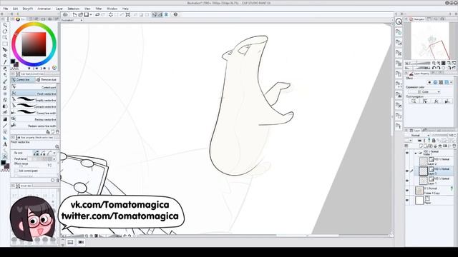Select the rectangle Selection area tool
The width and height of the screenshot is (458, 257).
click(x=5, y=44)
